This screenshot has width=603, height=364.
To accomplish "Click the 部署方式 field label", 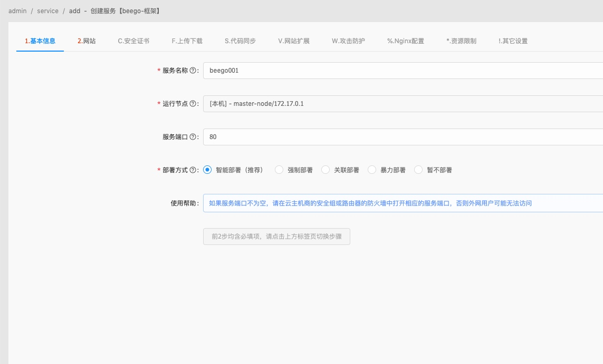I will click(x=175, y=170).
